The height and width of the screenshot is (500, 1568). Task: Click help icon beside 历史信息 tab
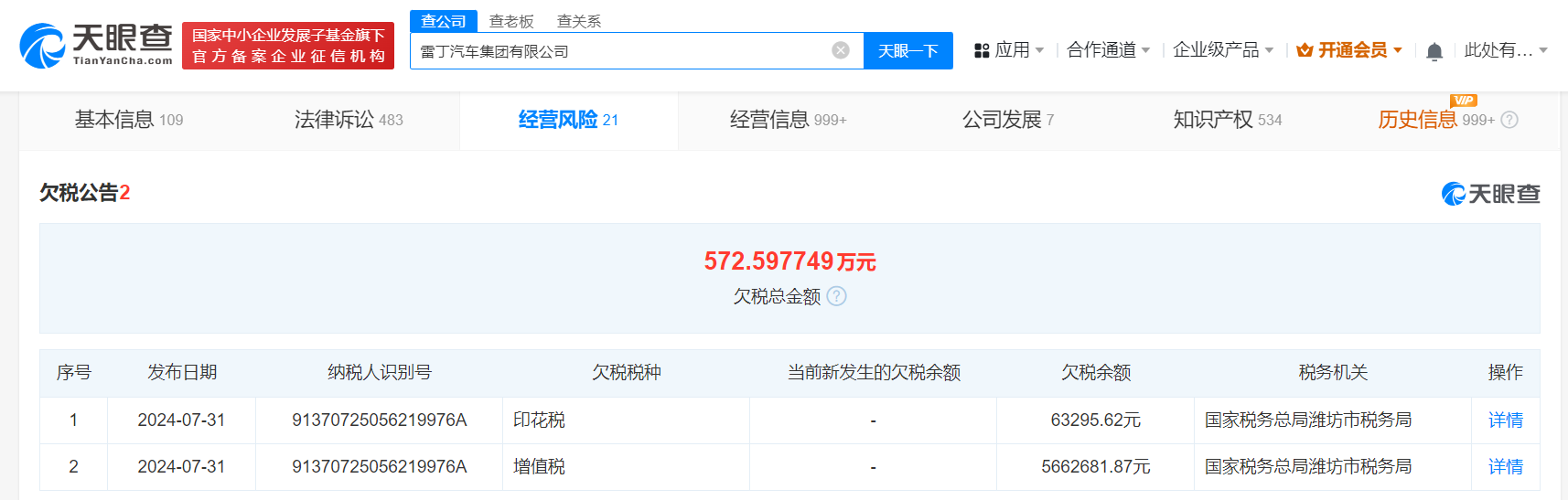pos(1509,120)
